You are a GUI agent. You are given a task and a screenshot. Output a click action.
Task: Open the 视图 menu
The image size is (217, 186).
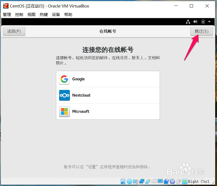tap(31, 15)
